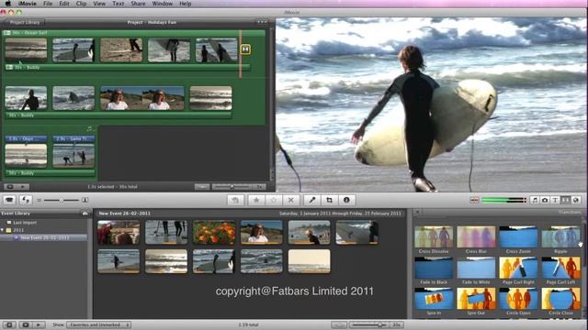The image size is (588, 330).
Task: Choose the Spin In transition
Action: tap(434, 302)
